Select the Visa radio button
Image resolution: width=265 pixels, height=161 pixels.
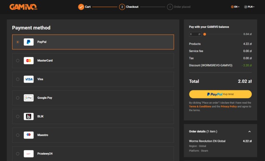tap(18, 79)
